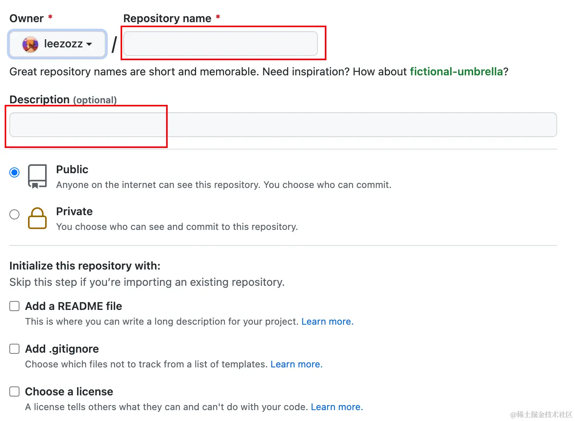Focus the Repository name input field
Viewport: 575px width, 421px height.
coord(221,43)
